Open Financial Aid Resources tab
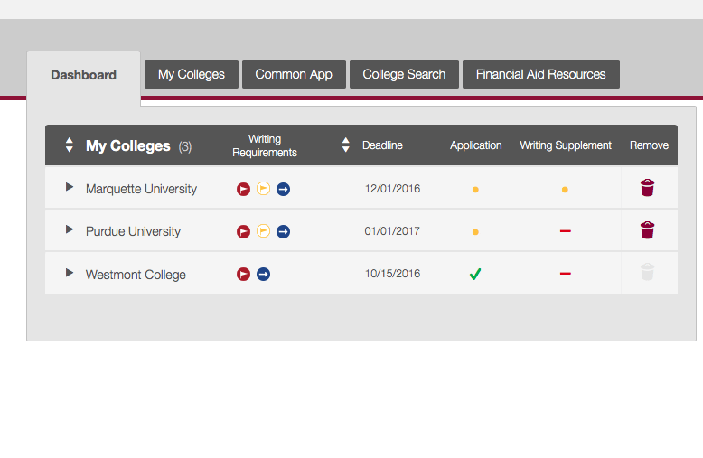The width and height of the screenshot is (703, 458). (540, 74)
